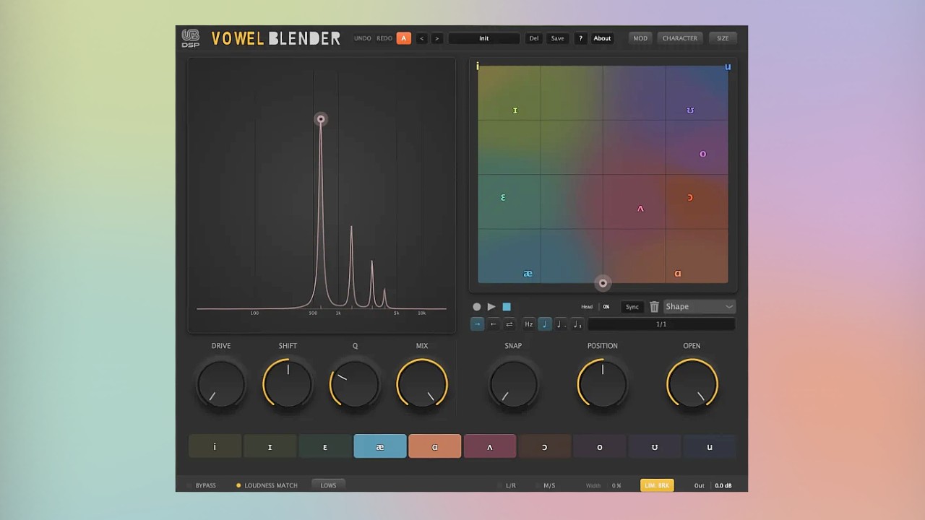The height and width of the screenshot is (520, 925).
Task: Select triplet note rate mode
Action: [577, 324]
